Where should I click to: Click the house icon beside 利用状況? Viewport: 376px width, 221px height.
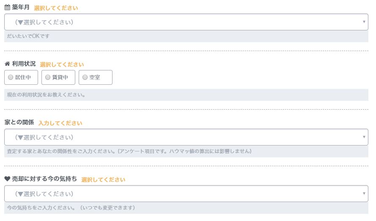(7, 65)
